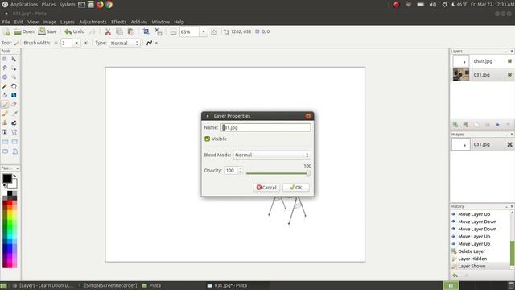Click the New image toolbar icon

[x=6, y=32]
